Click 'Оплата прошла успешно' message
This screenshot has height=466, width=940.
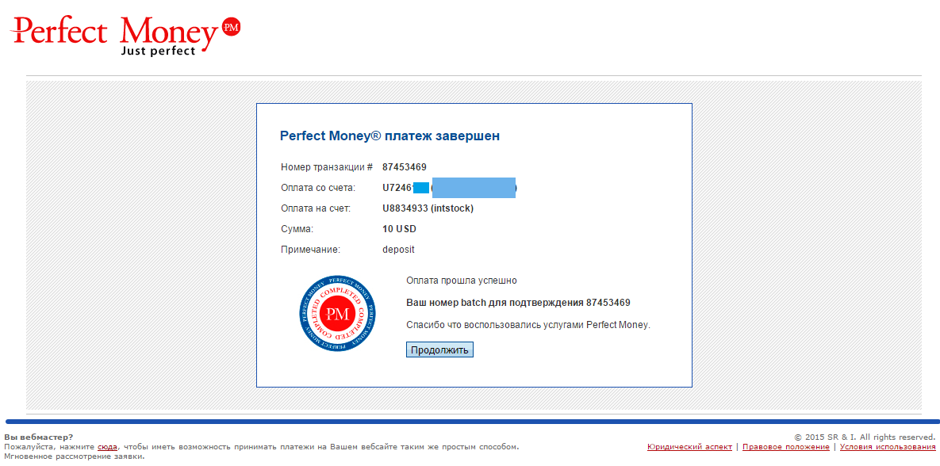tap(461, 281)
